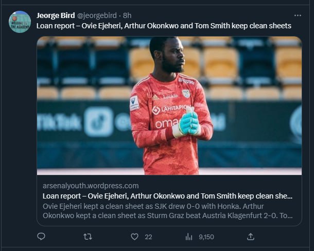This screenshot has width=314, height=251.
Task: Click the loan report tweet text
Action: click(x=164, y=25)
